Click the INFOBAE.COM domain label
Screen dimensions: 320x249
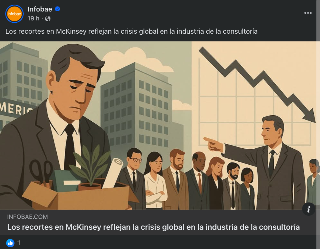[28, 217]
